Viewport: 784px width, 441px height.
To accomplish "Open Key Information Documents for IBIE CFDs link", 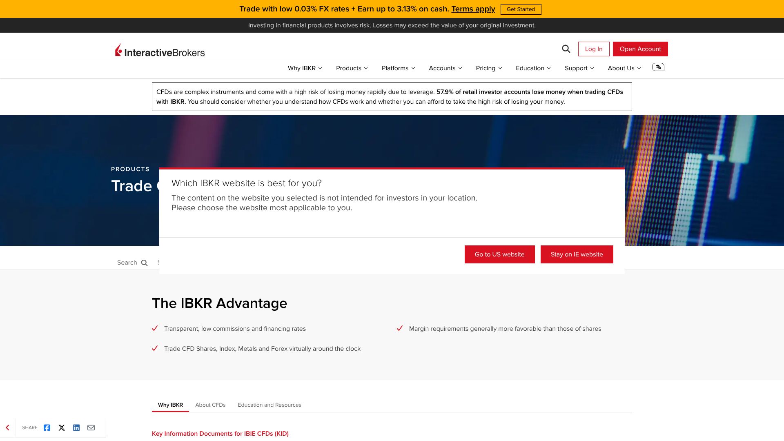I will point(220,434).
